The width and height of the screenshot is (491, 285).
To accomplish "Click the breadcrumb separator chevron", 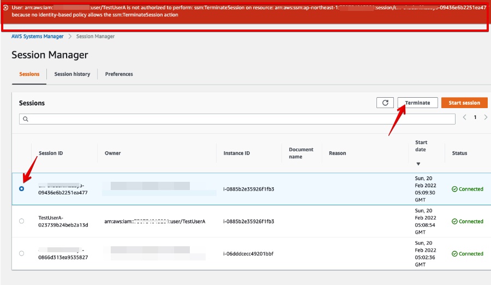I will click(x=70, y=37).
